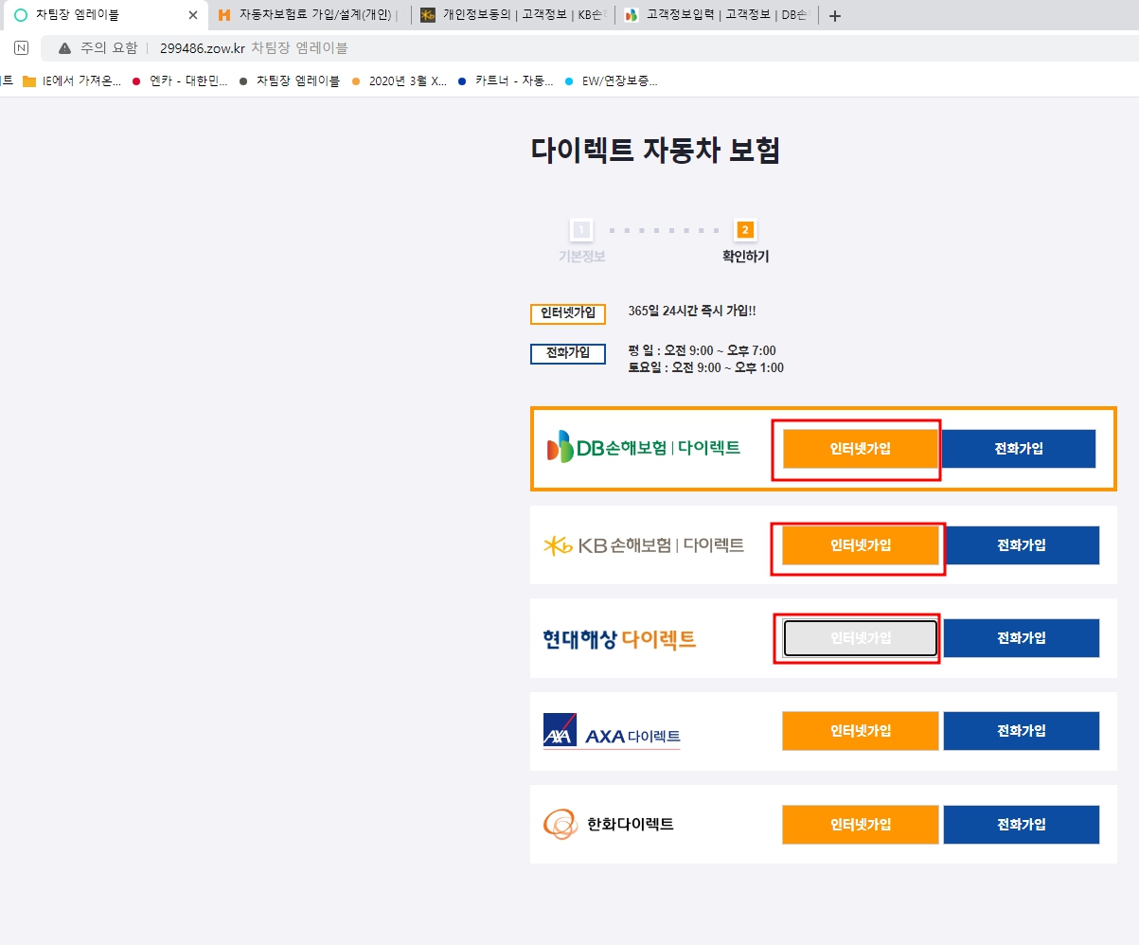The width and height of the screenshot is (1139, 945).
Task: Click the 인터넷가입 legend badge
Action: [567, 313]
